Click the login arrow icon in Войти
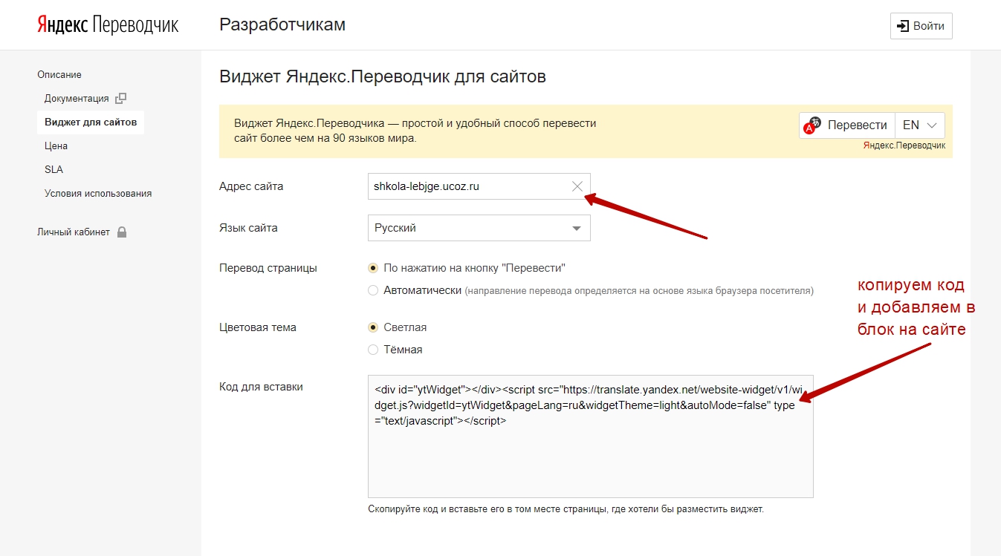The image size is (1001, 556). point(903,26)
